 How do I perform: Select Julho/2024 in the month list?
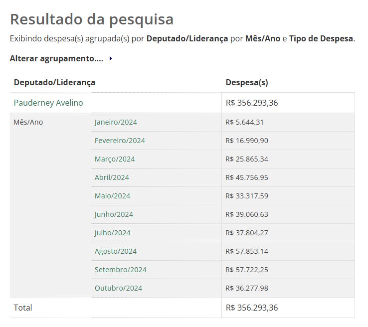coord(112,233)
